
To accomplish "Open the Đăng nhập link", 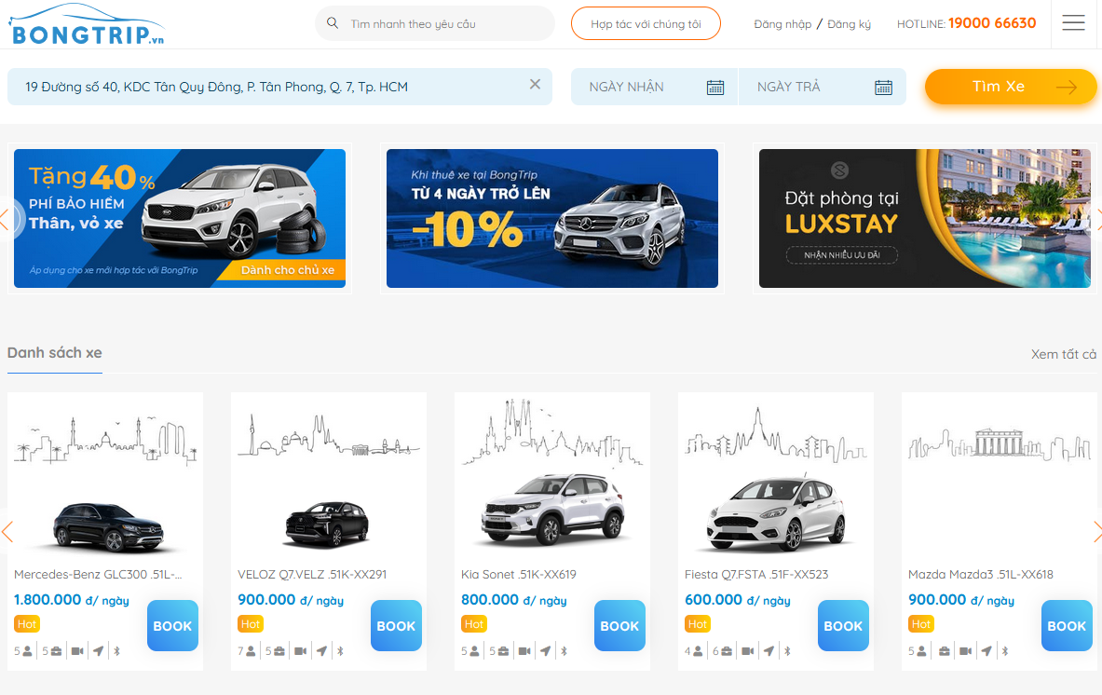I will click(x=782, y=24).
